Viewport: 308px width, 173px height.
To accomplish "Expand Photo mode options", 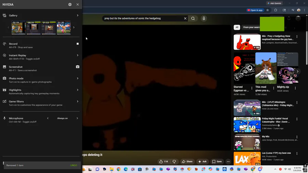I will pyautogui.click(x=78, y=78).
